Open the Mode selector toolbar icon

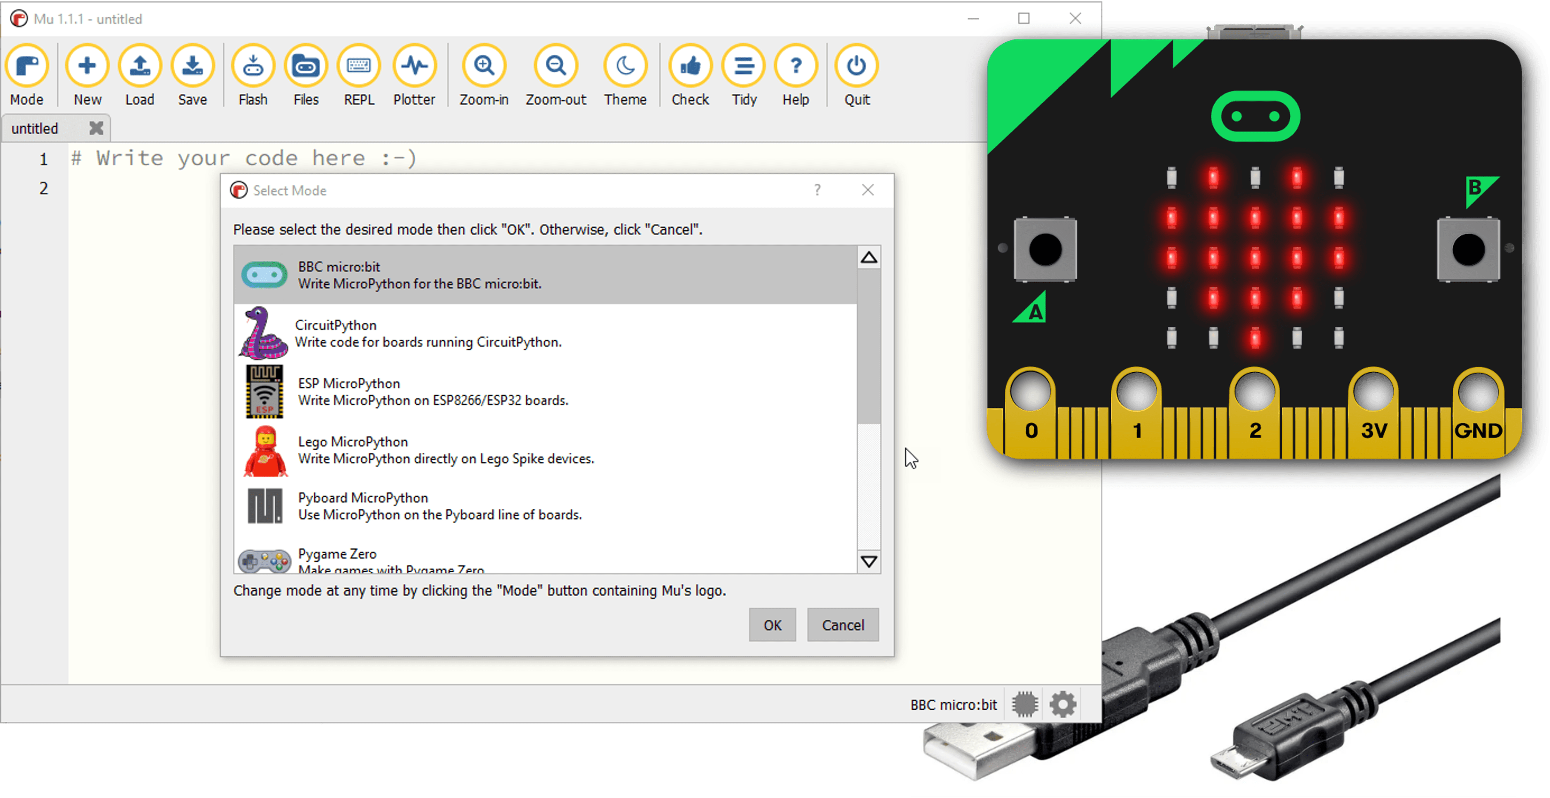click(x=26, y=66)
